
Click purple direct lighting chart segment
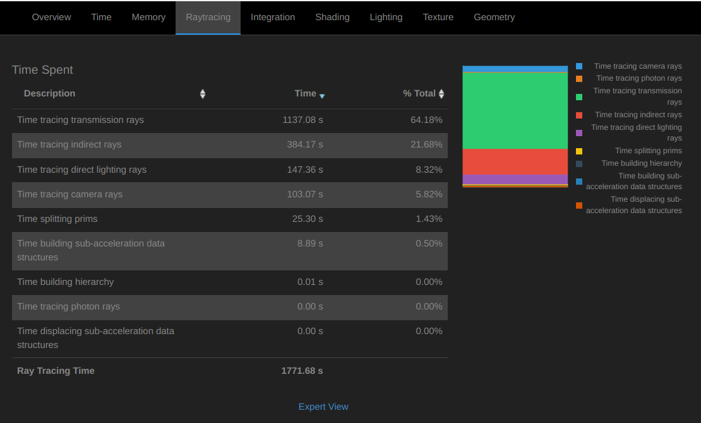[x=515, y=180]
